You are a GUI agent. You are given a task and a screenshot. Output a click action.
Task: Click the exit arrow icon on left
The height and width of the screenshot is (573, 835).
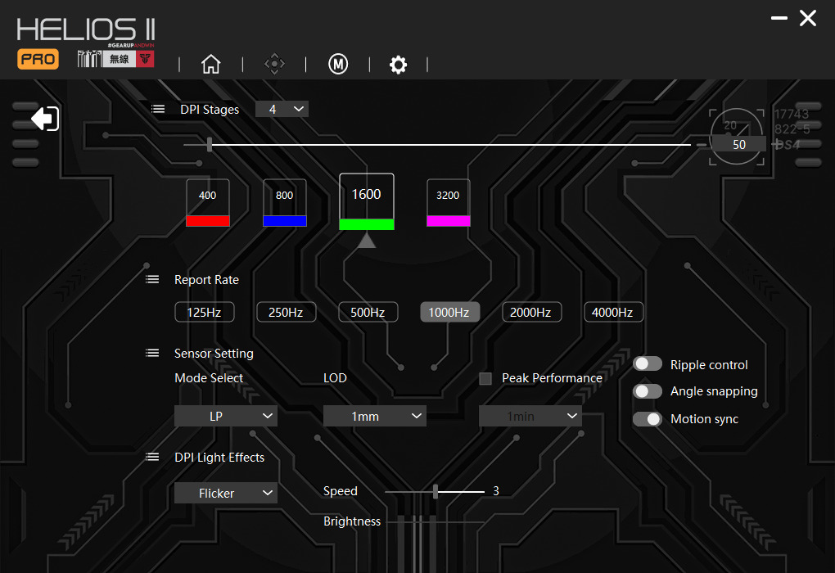[45, 118]
